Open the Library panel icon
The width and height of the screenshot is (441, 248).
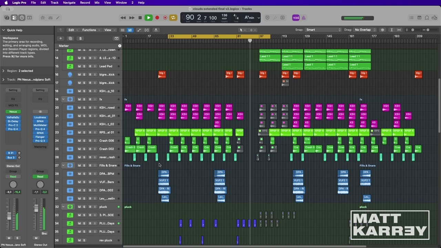[x=7, y=18]
